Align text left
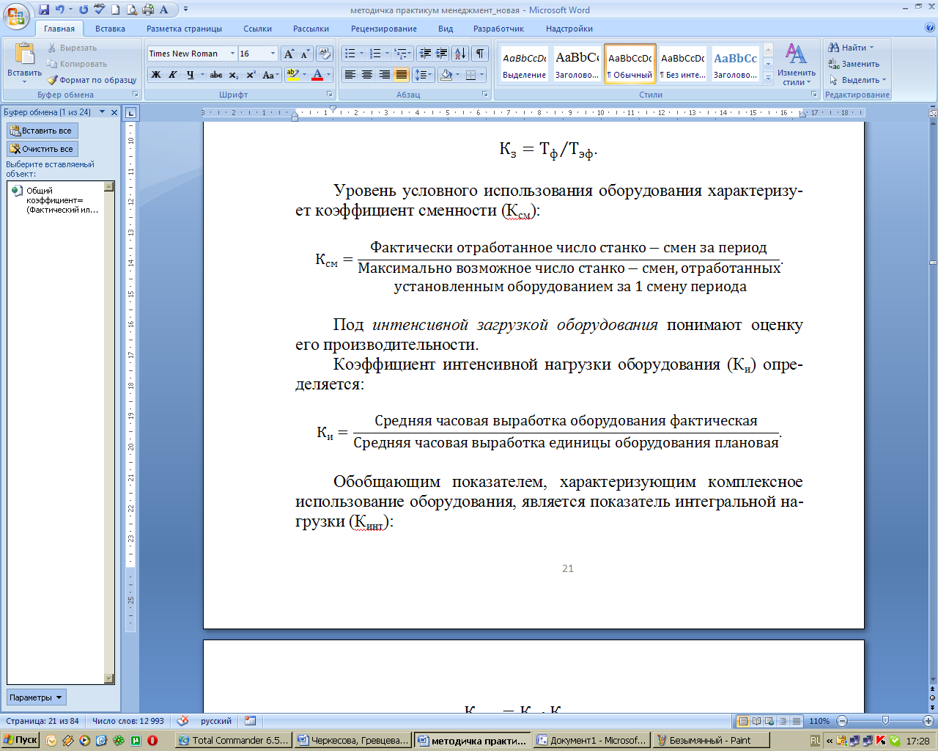The image size is (938, 751). pyautogui.click(x=350, y=75)
